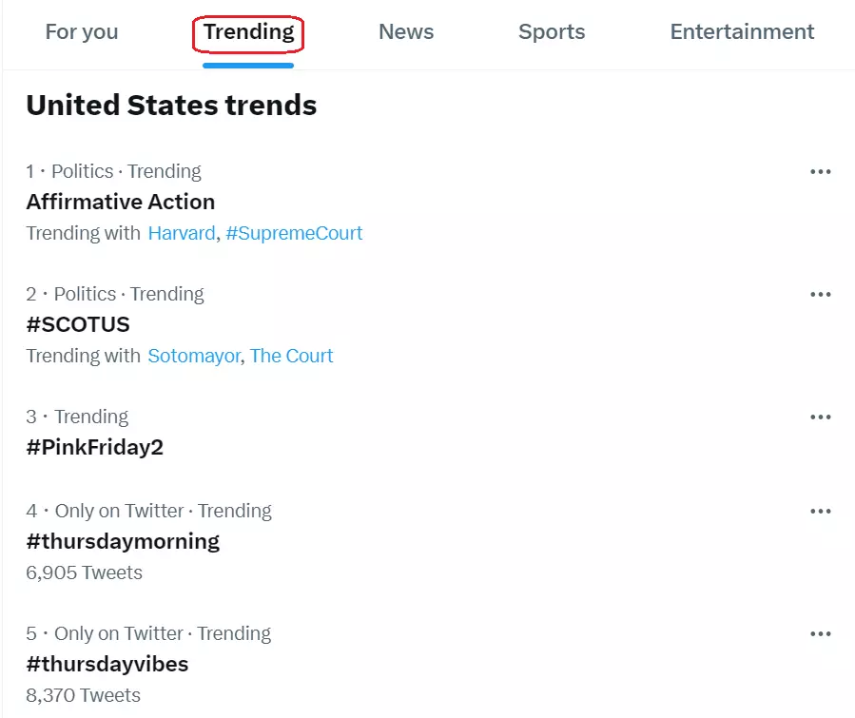Screen dimensions: 855x718
Task: Select the Trending tab
Action: coord(248,32)
